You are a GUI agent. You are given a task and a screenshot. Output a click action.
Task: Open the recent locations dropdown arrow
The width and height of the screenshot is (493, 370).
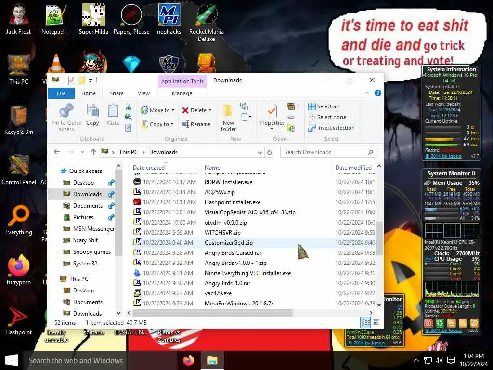(82, 152)
